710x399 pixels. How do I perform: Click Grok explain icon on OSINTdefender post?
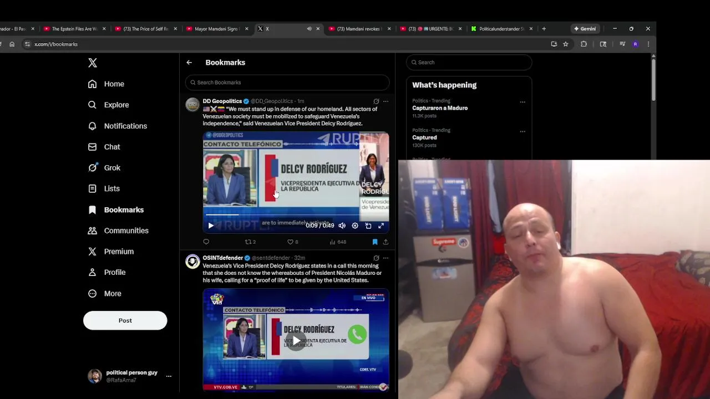click(376, 258)
